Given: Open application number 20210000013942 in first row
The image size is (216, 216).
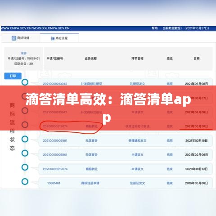Looking at the screenshot, I should click(55, 84).
